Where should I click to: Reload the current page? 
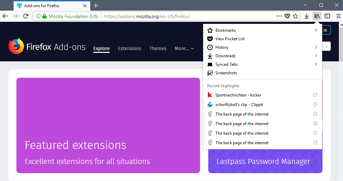point(26,16)
